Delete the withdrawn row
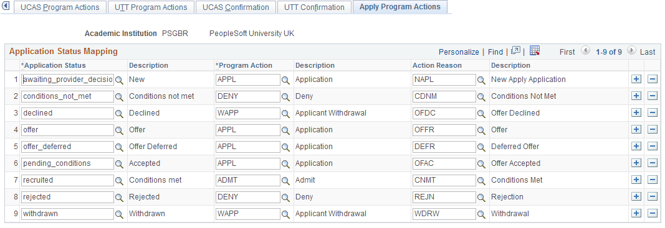Viewport: 665px width, 228px height. click(653, 214)
